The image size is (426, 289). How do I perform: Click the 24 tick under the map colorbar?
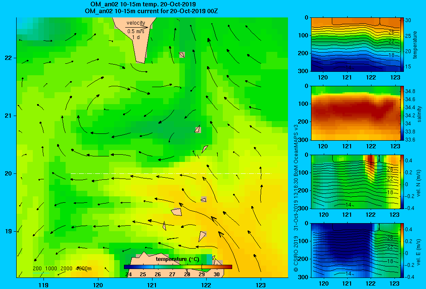coord(129,275)
